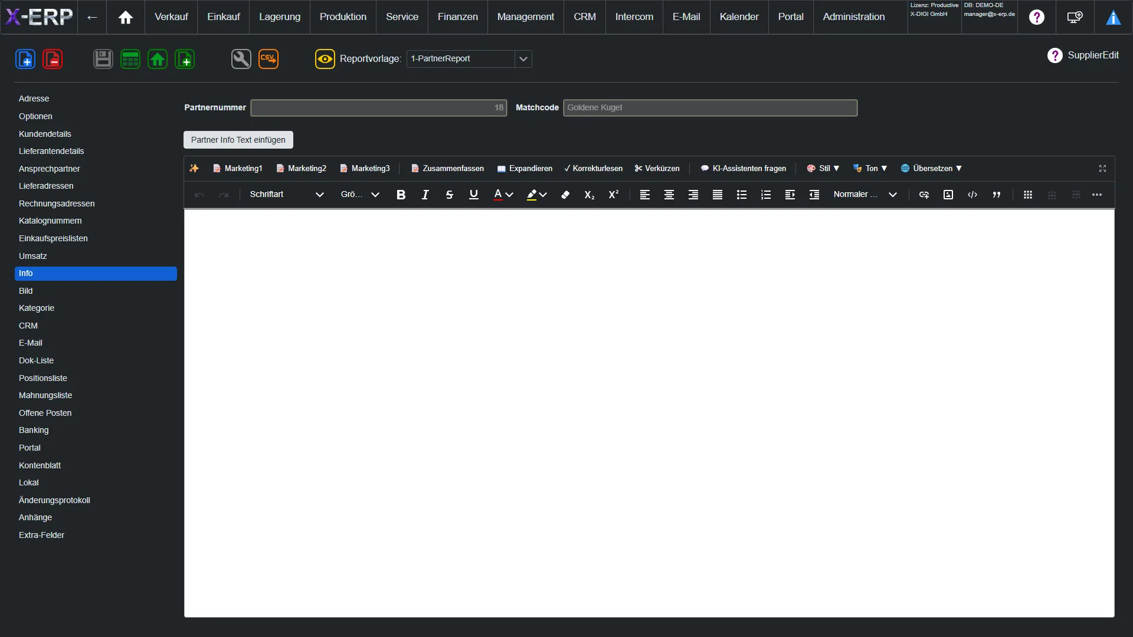The height and width of the screenshot is (637, 1133).
Task: Click the back arrow in top bar
Action: pos(92,17)
